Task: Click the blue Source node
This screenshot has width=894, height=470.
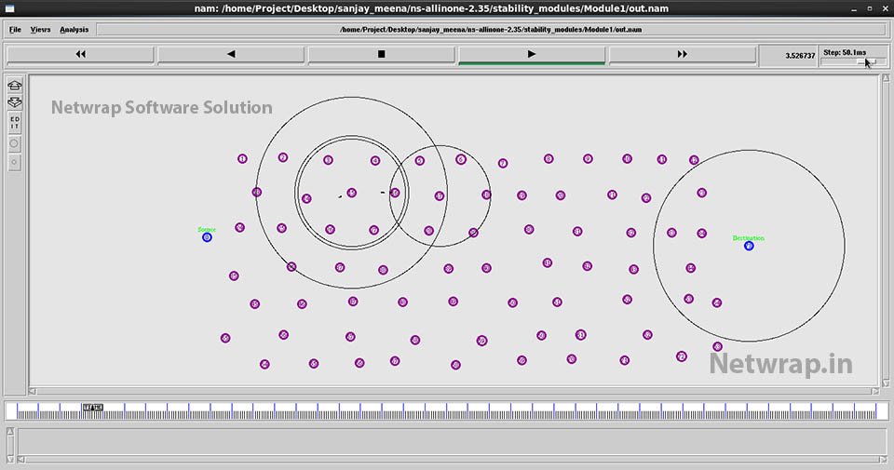Action: click(207, 237)
